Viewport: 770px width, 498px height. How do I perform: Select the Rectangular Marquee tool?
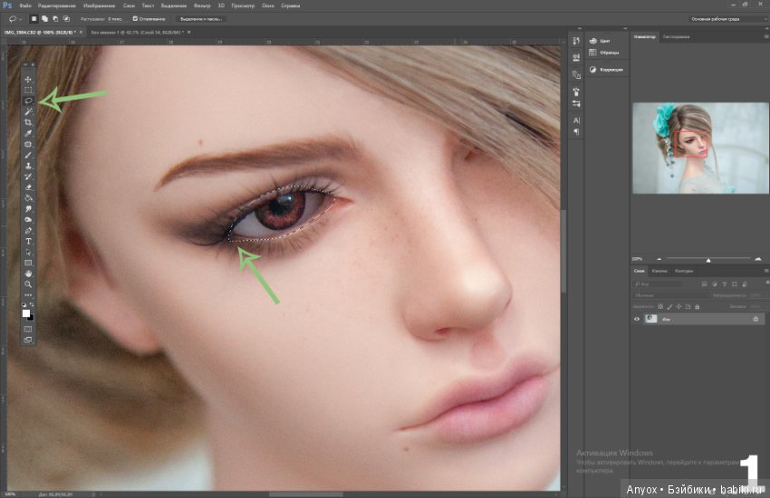pyautogui.click(x=28, y=91)
